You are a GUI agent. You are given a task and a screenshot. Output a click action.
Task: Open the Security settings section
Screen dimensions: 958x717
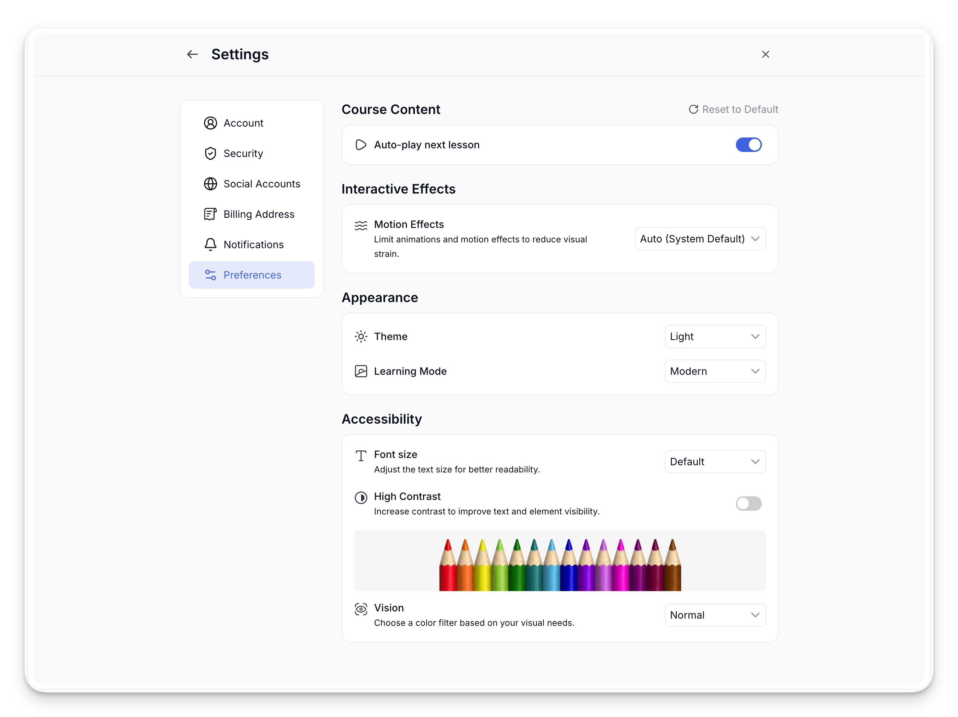[252, 154]
